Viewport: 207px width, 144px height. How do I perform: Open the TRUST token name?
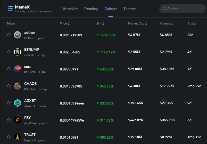click(30, 135)
